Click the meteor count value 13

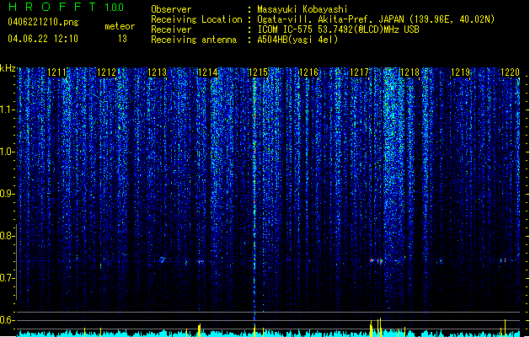(122, 39)
